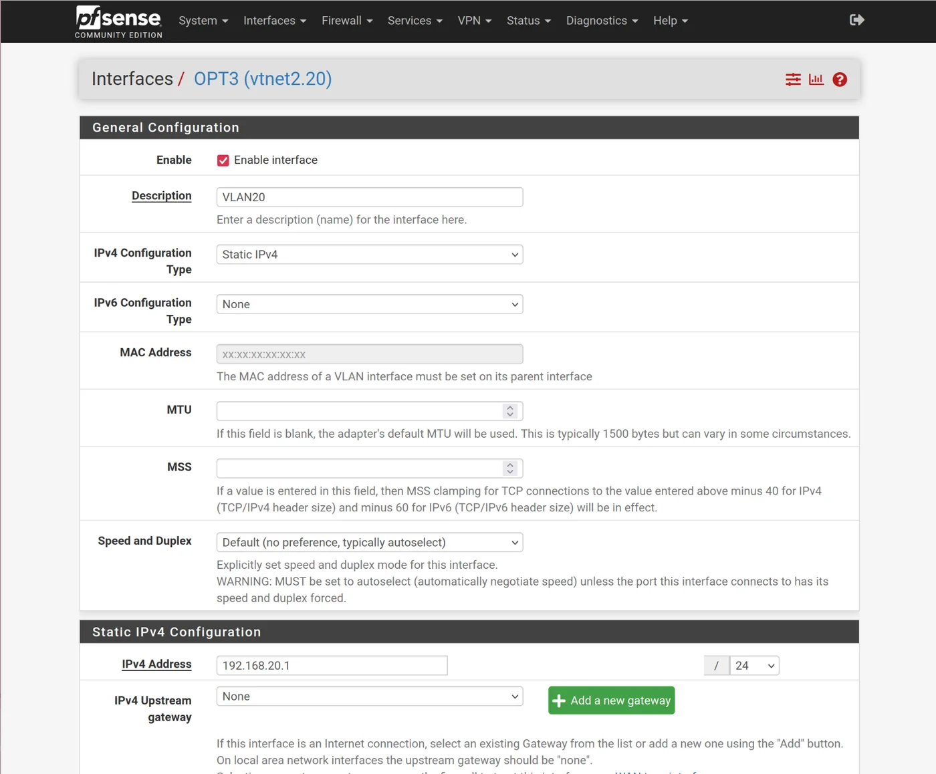Decrease MSS using the stepper down arrow
Screen dimensions: 936x774
(509, 472)
